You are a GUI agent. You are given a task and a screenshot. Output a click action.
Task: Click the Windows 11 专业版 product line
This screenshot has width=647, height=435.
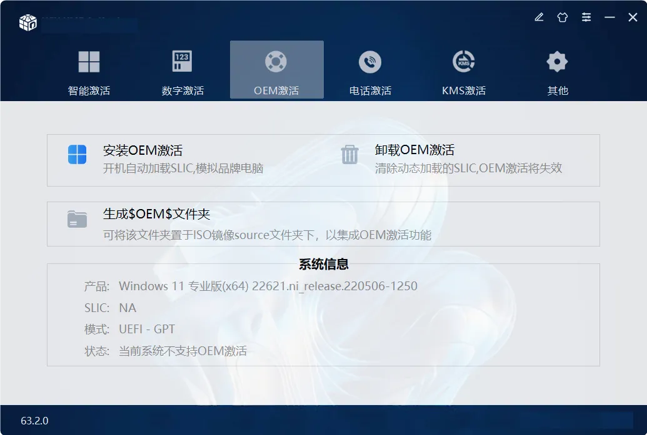click(x=268, y=286)
